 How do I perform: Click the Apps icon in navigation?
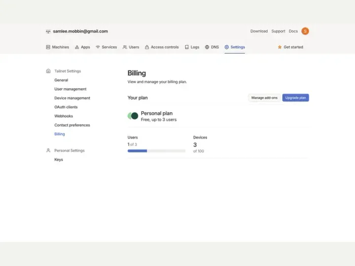(77, 47)
